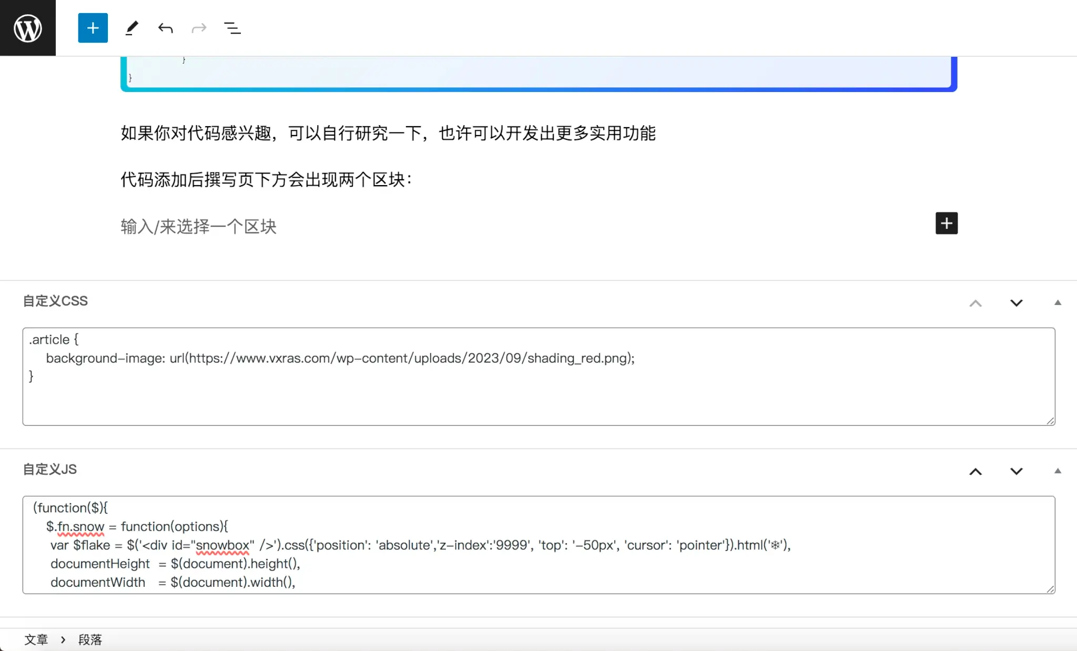Toggle the 自定义JS panel closed via its triangle
The width and height of the screenshot is (1077, 651).
tap(1057, 471)
